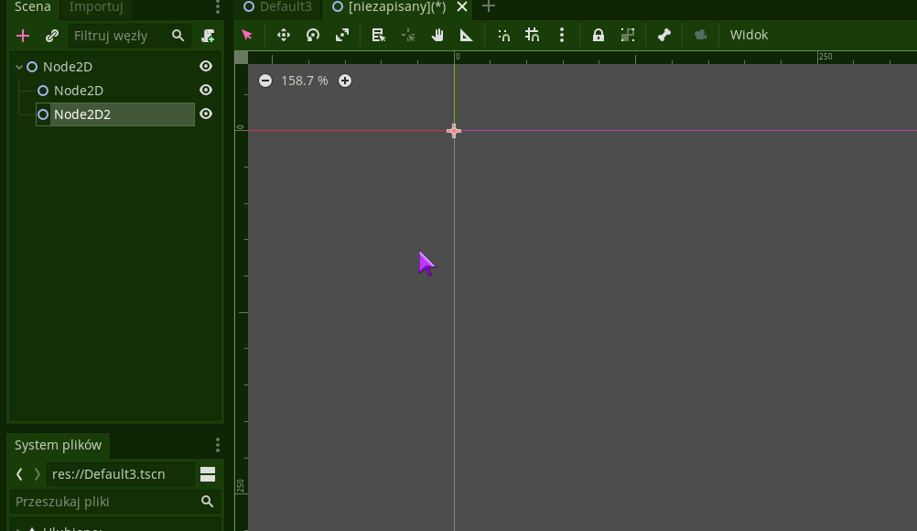Attach a new script to Node2D2
The height and width of the screenshot is (531, 917).
coord(208,35)
